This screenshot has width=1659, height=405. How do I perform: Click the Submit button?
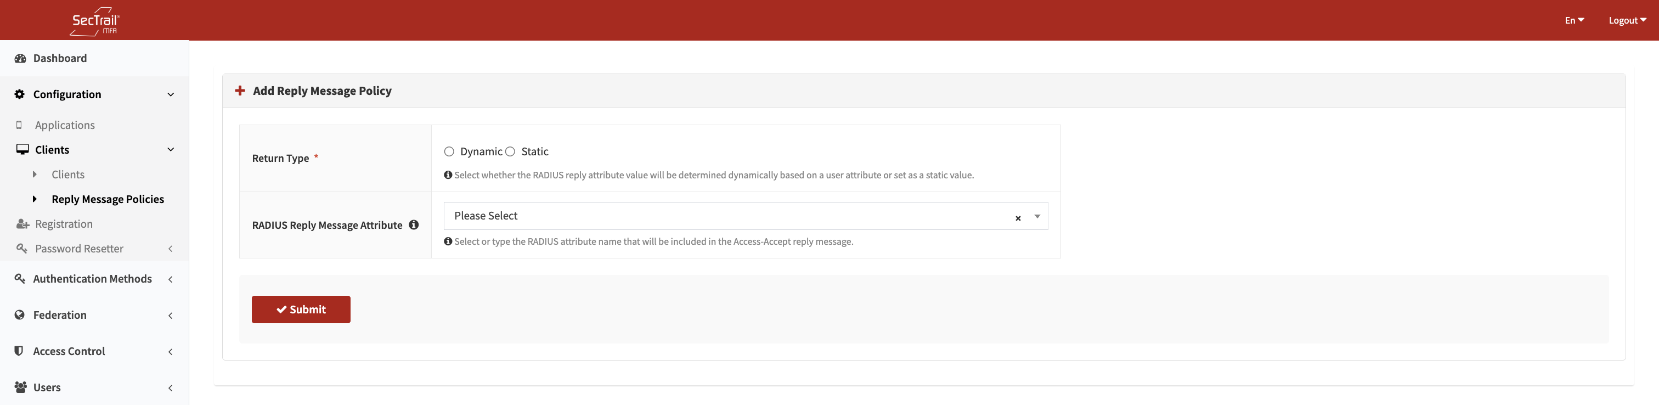(x=301, y=310)
